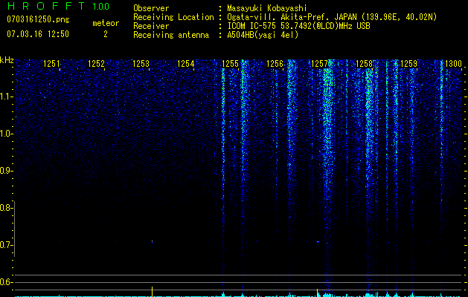Select the Ogata-vill. Akita-Pref. JAPAN location text

point(332,17)
